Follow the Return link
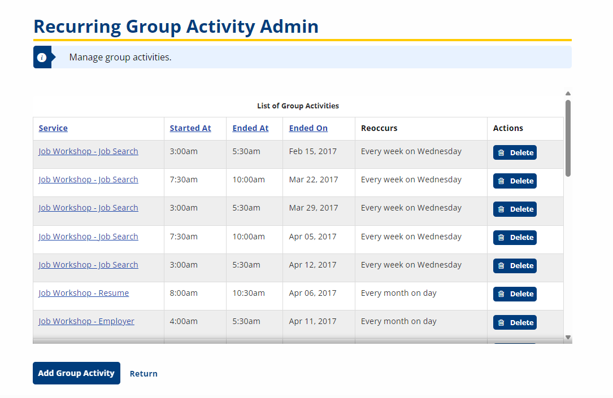 (144, 374)
